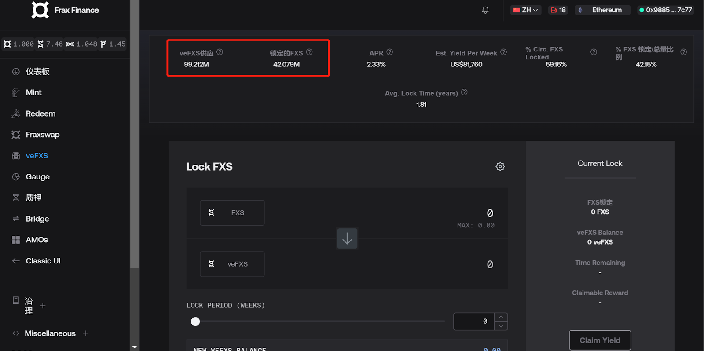704x351 pixels.
Task: Click the Claim Yield button
Action: (600, 340)
